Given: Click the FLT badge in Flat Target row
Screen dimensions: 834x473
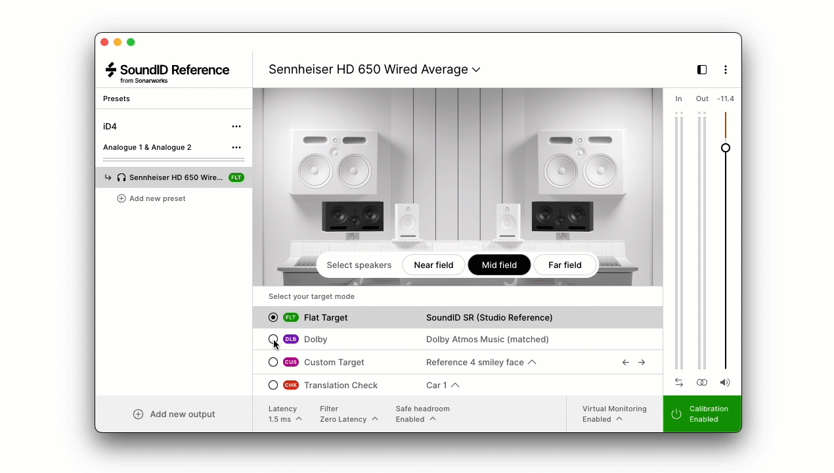Looking at the screenshot, I should tap(291, 317).
